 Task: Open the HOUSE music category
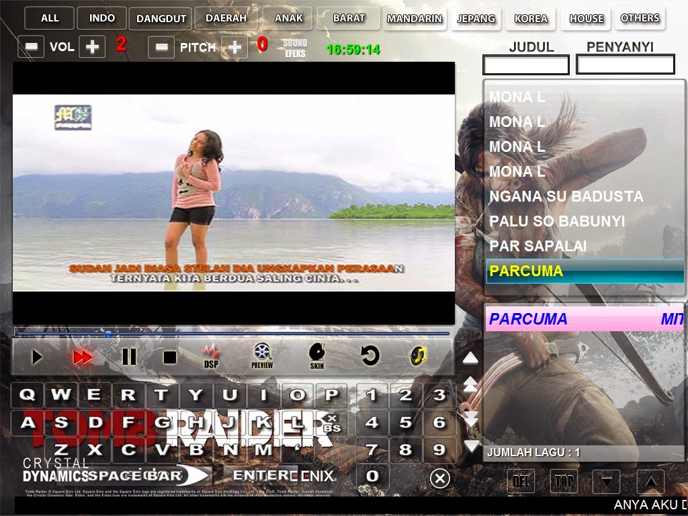[586, 18]
